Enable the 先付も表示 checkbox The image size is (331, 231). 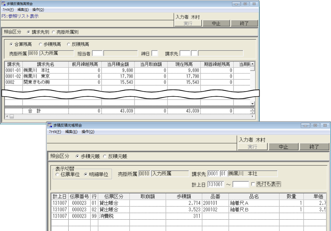pos(253,184)
